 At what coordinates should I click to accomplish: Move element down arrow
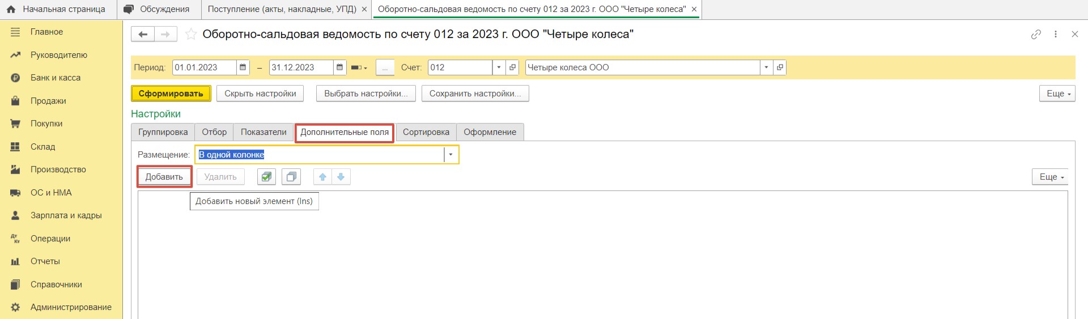click(x=341, y=177)
